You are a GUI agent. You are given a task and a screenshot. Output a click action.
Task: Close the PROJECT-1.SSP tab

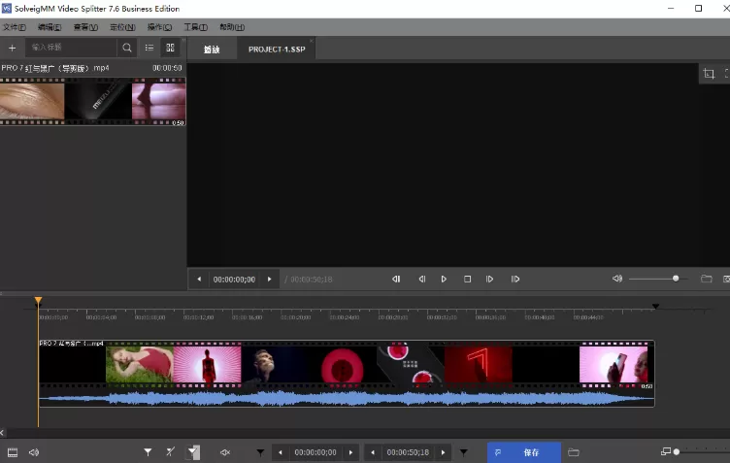pyautogui.click(x=311, y=41)
